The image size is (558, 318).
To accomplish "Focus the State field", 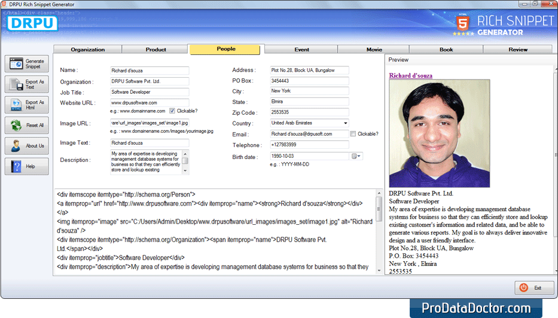I will pyautogui.click(x=309, y=102).
